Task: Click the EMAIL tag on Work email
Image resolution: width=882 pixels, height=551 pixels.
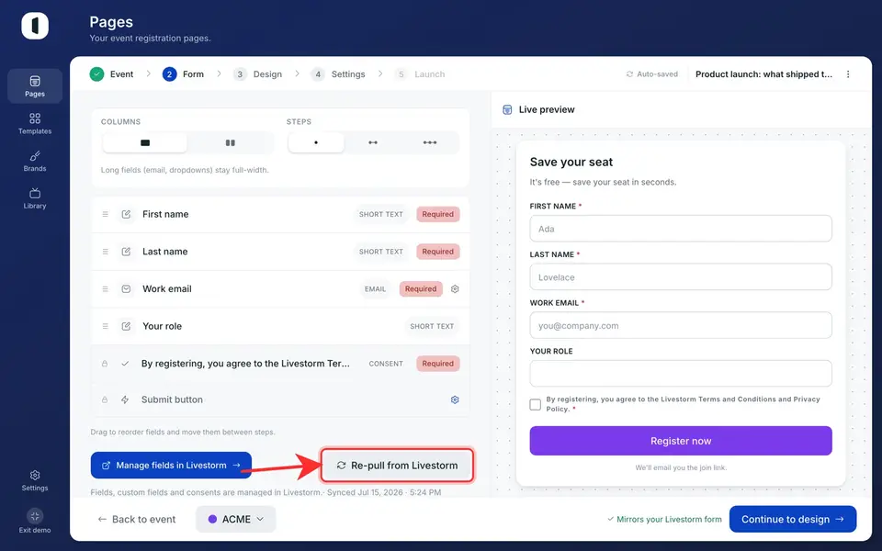Action: [x=375, y=289]
